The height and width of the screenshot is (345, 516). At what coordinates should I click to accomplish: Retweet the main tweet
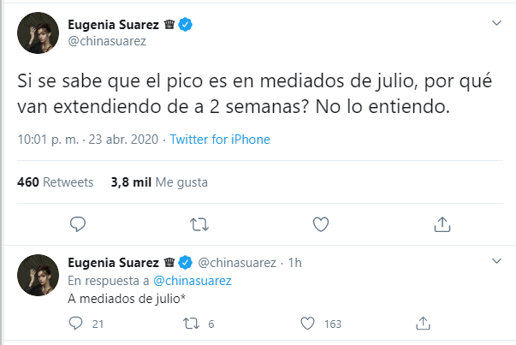tap(199, 224)
